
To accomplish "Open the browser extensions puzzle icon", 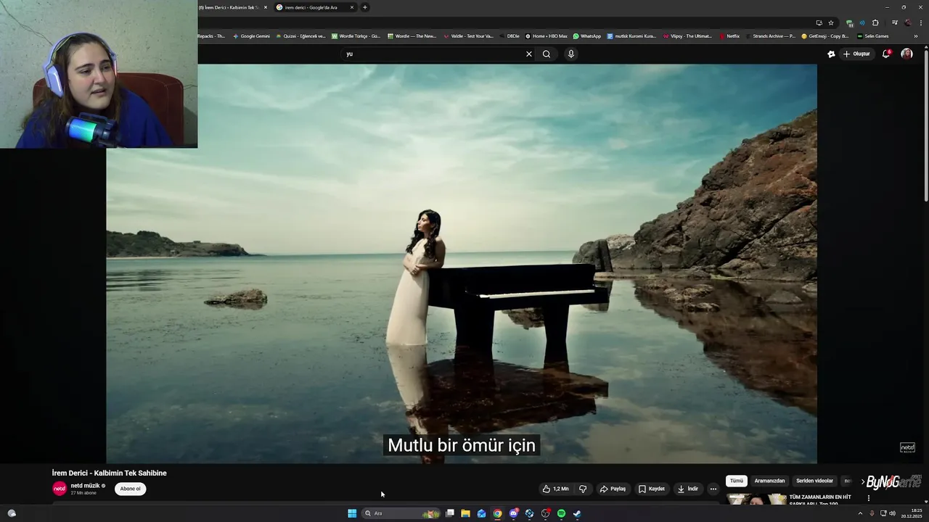I will pos(875,22).
